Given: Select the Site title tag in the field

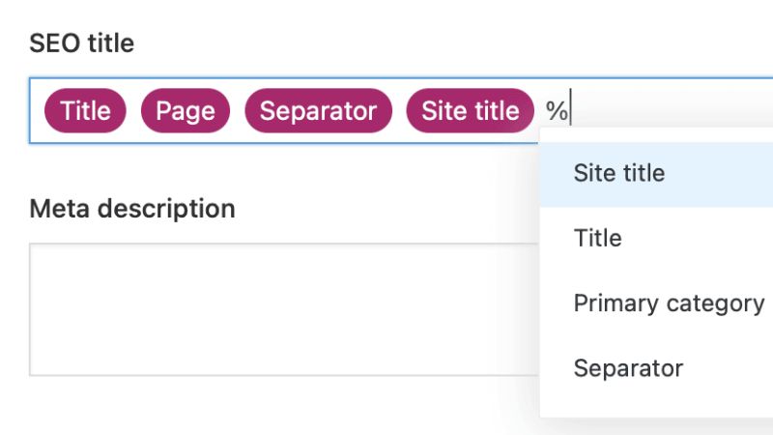Looking at the screenshot, I should (x=470, y=111).
